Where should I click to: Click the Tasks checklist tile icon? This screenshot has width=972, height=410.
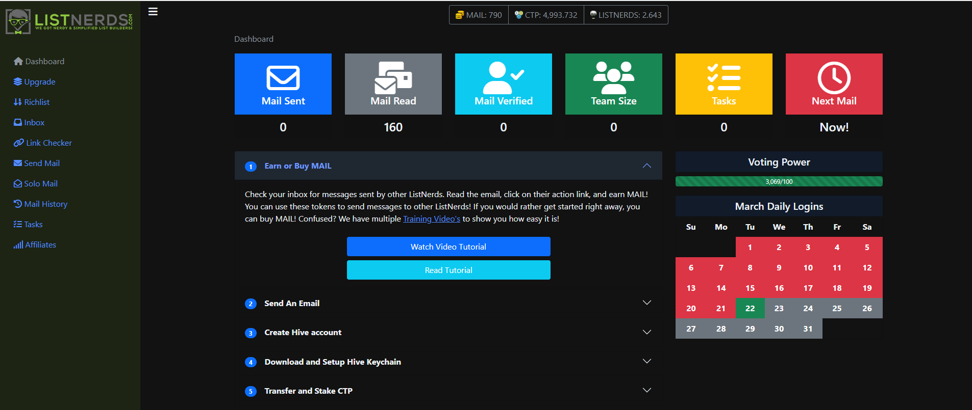[724, 78]
